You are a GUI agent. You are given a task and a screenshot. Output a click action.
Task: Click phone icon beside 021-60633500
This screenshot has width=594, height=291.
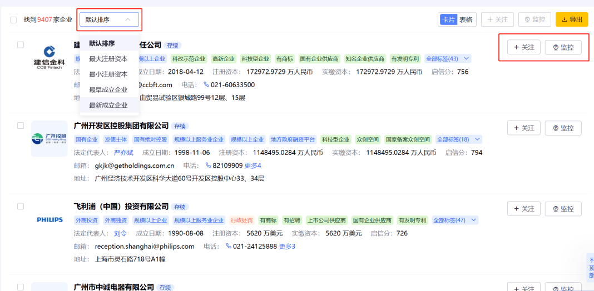coord(206,84)
